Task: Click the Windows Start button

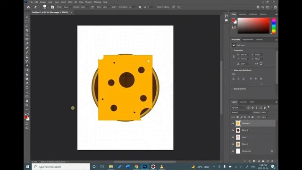Action: (27, 167)
